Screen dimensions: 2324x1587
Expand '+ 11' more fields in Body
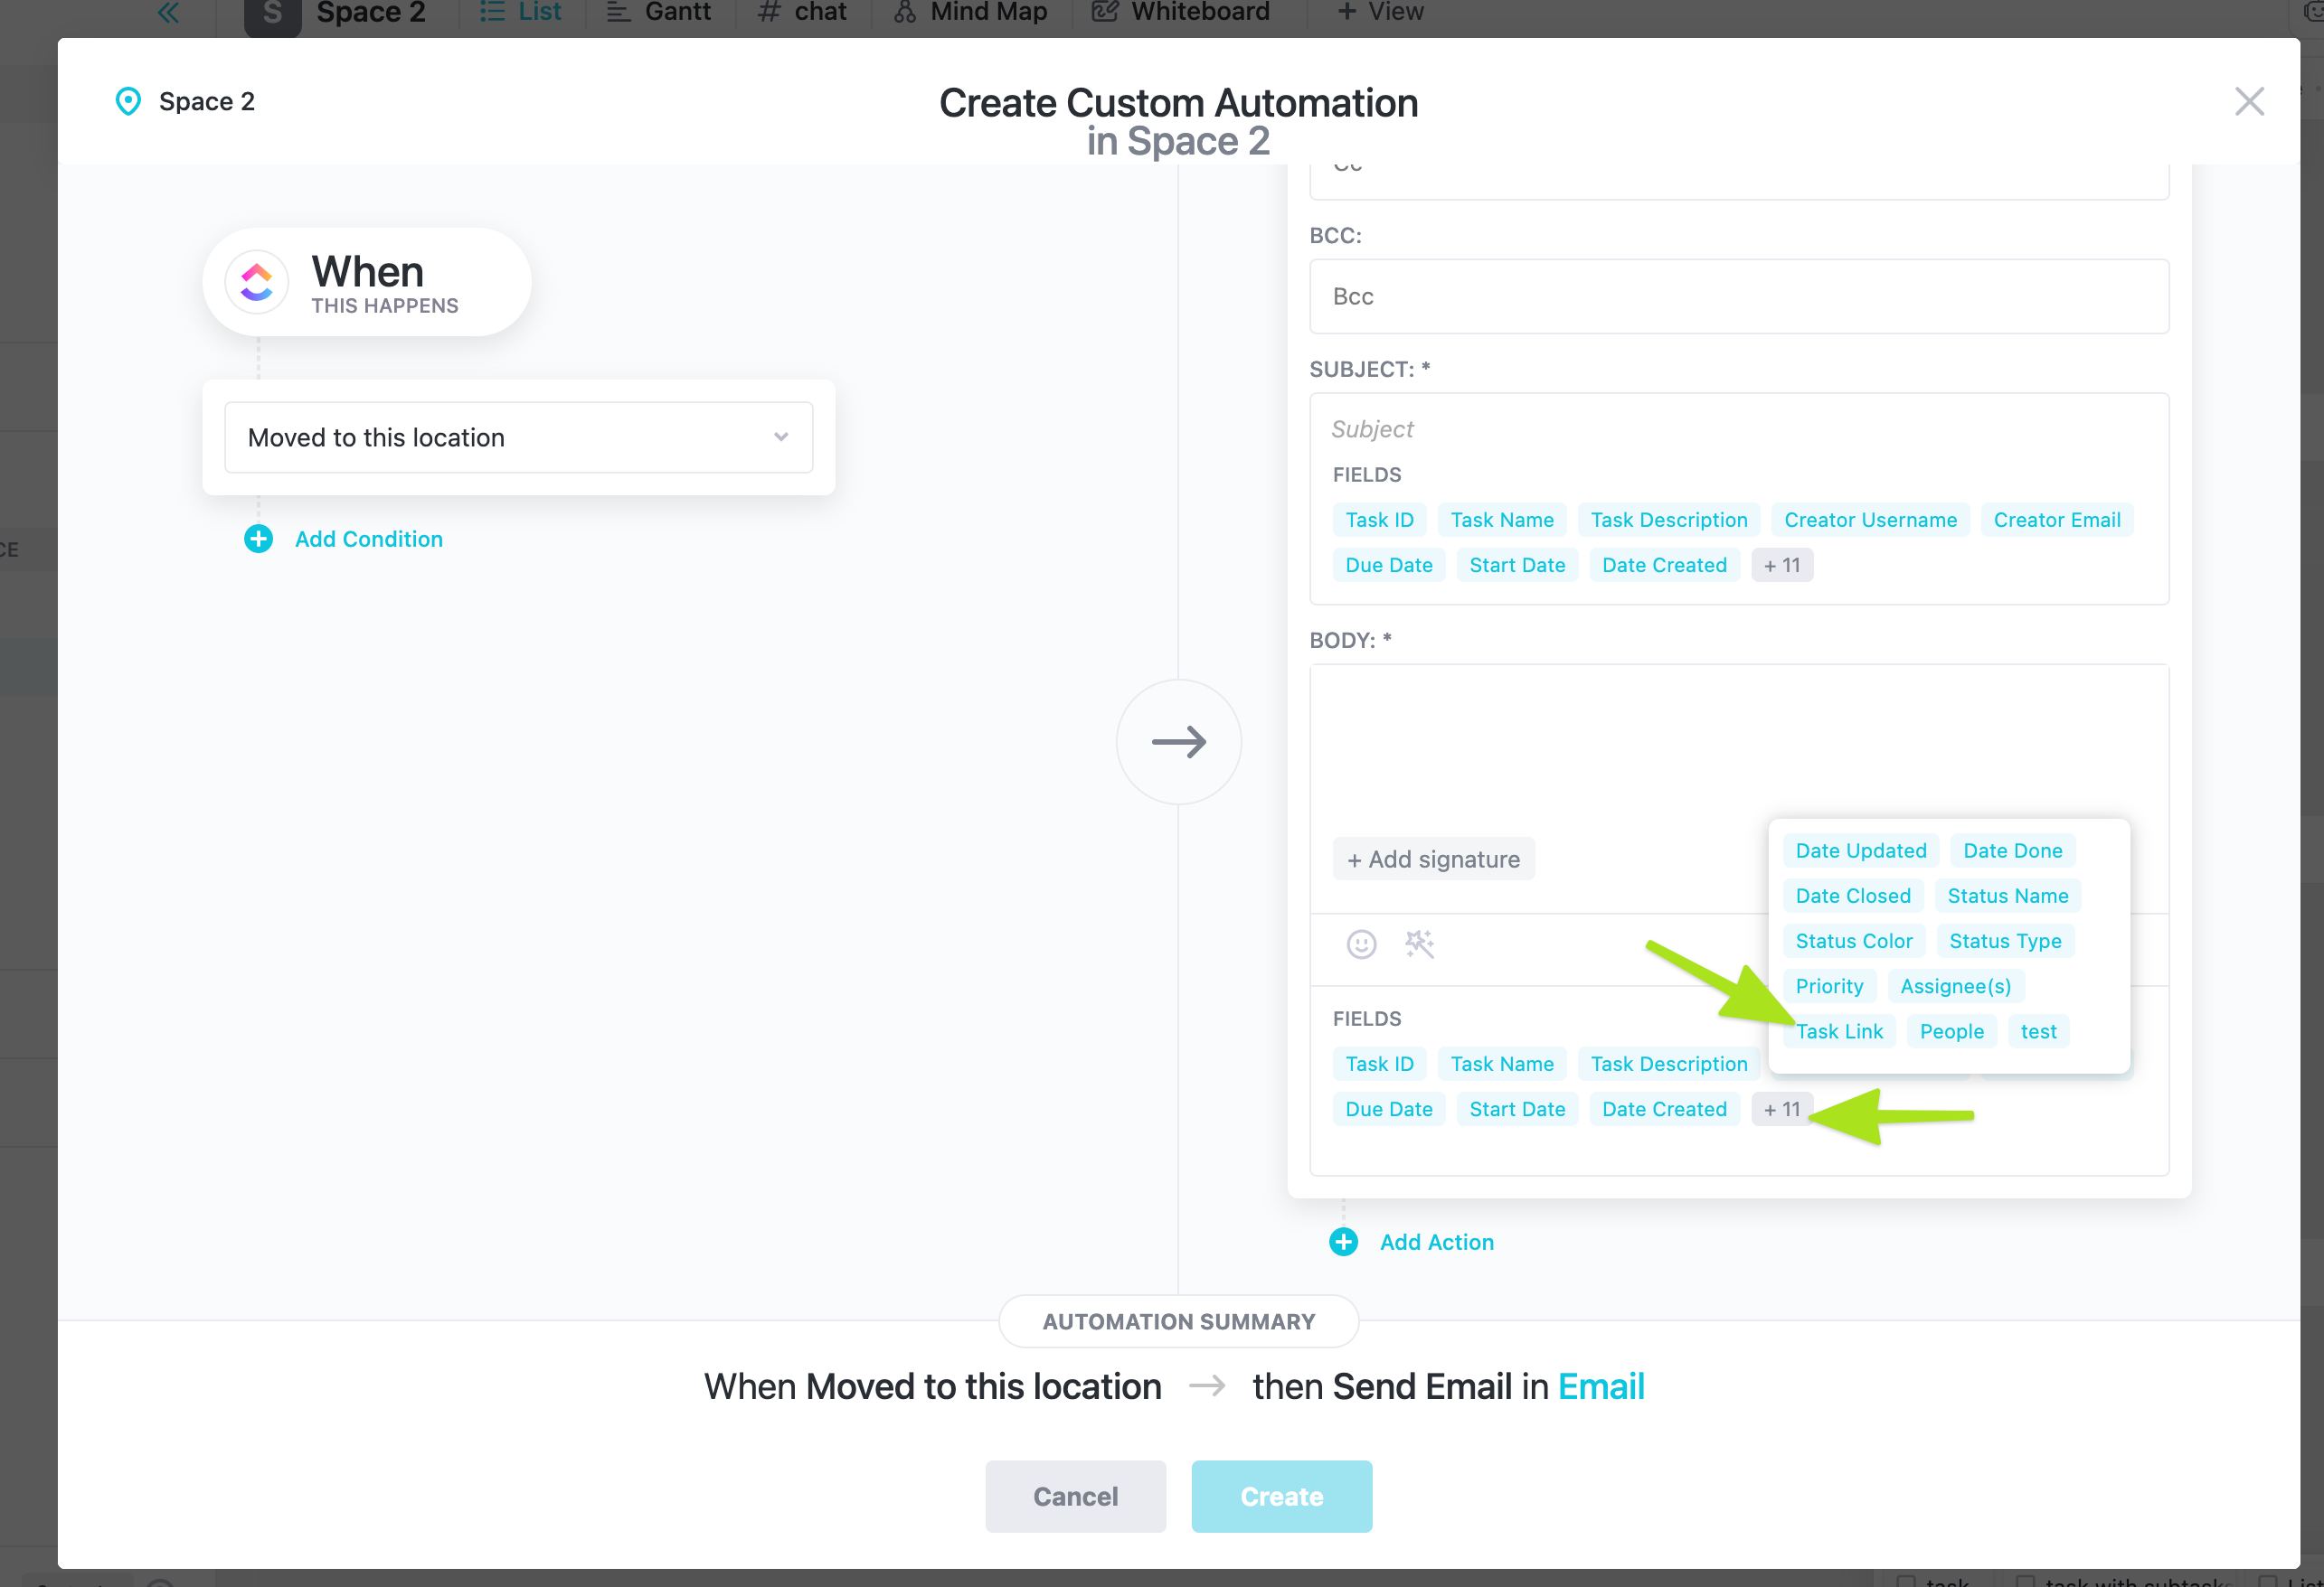coord(1781,1109)
